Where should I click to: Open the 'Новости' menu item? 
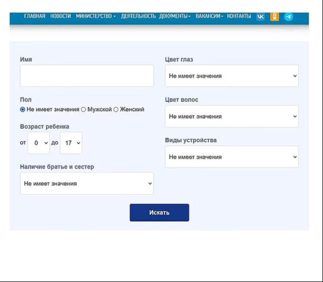60,16
